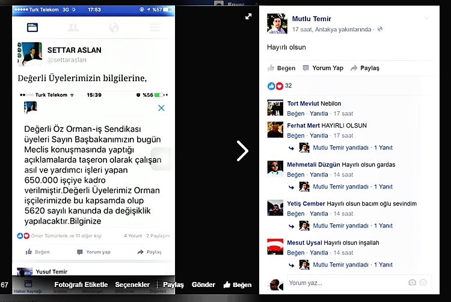The width and height of the screenshot is (451, 302).
Task: Click like reaction icon beside 32
Action: coord(271,86)
